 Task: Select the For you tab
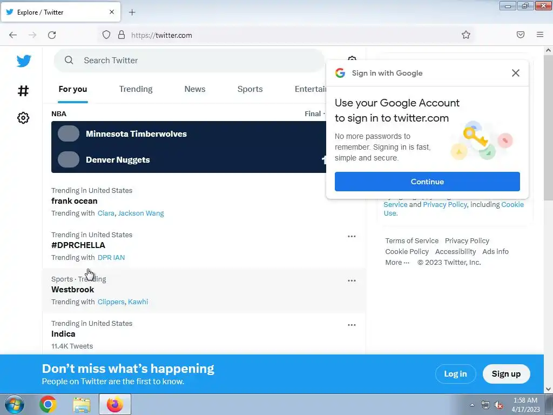tap(73, 89)
